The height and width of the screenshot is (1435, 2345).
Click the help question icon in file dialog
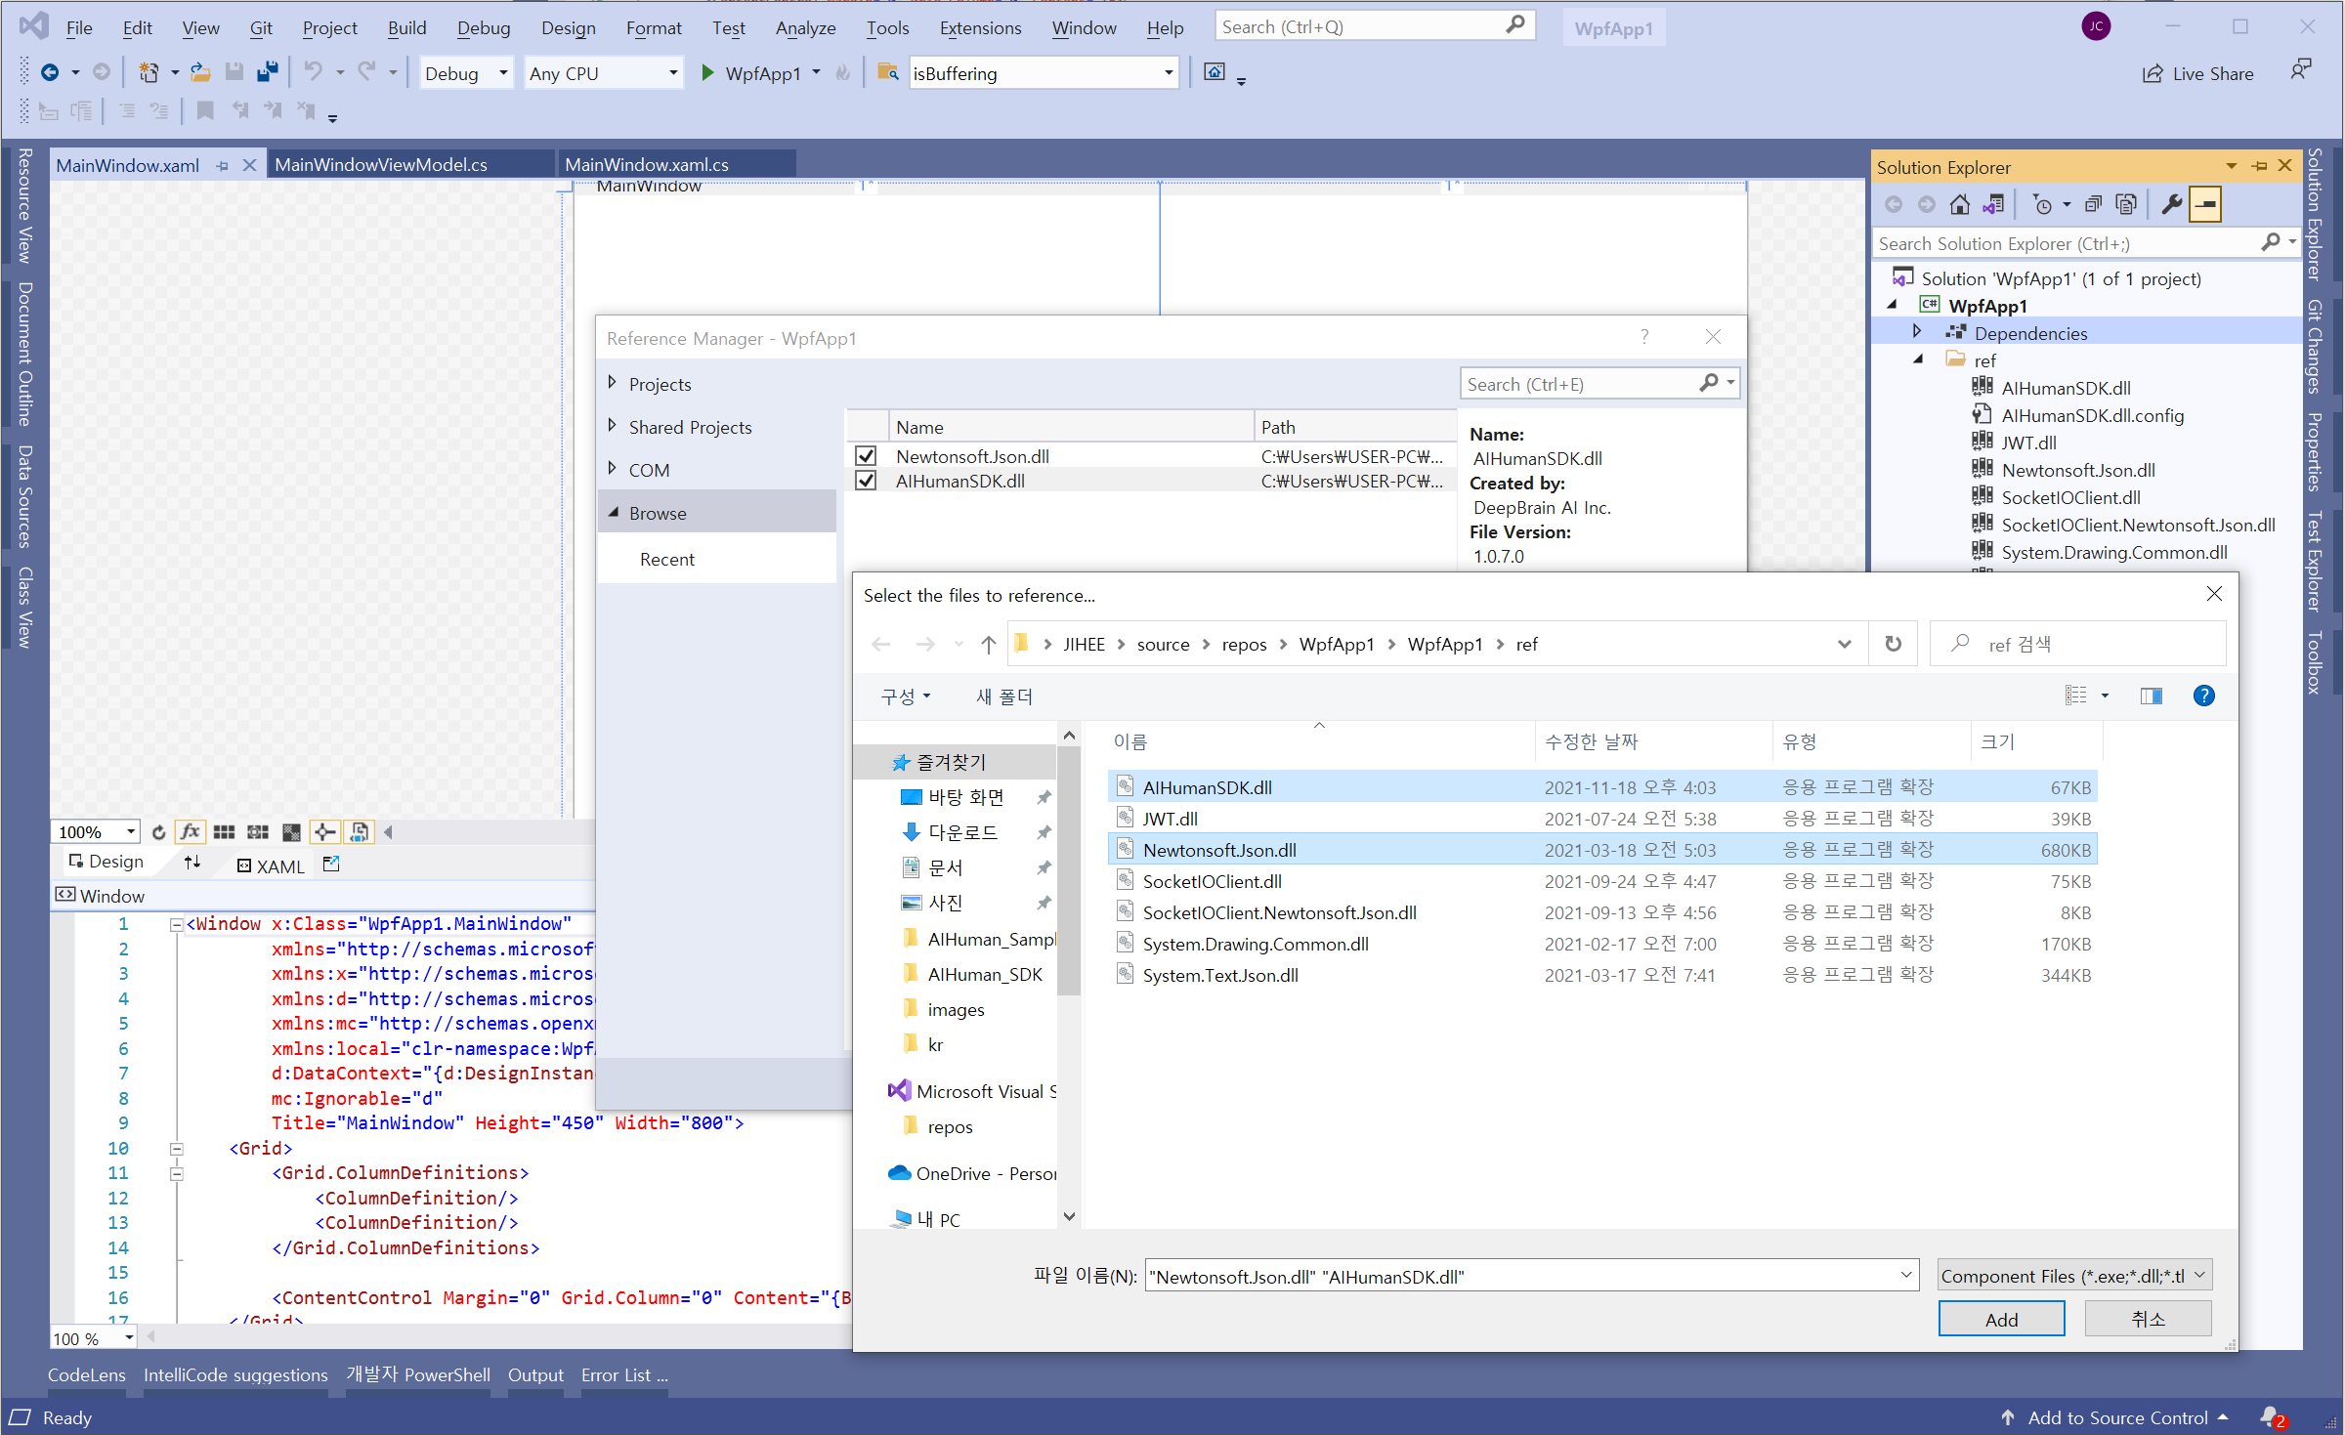click(2203, 696)
